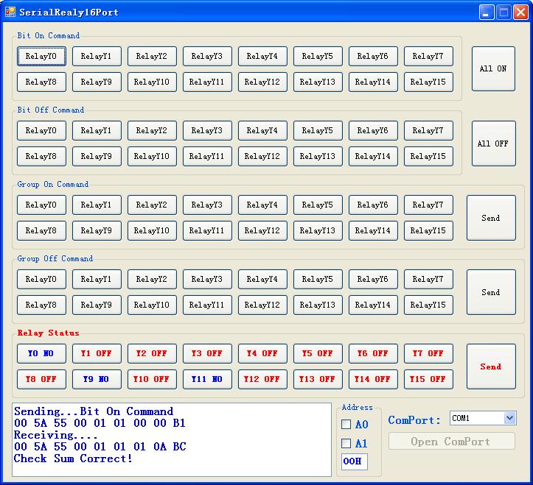The image size is (533, 485).
Task: Send the Group Off Command
Action: click(x=491, y=292)
